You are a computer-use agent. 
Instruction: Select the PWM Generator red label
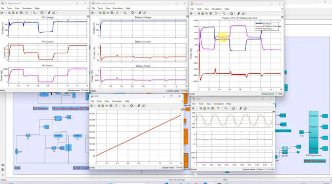(314, 161)
